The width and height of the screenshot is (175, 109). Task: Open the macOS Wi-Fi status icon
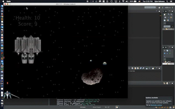point(123,1)
